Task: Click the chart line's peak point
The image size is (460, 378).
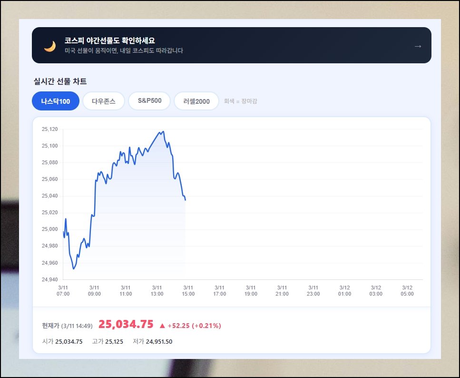Action: pyautogui.click(x=163, y=131)
